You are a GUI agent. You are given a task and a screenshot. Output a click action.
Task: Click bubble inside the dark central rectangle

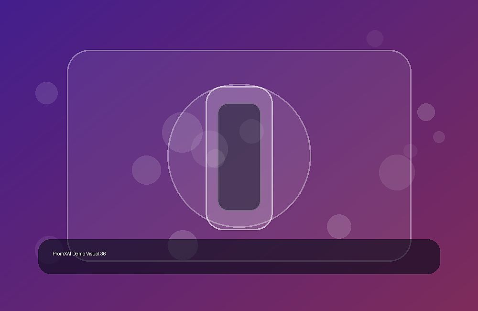coord(251,131)
